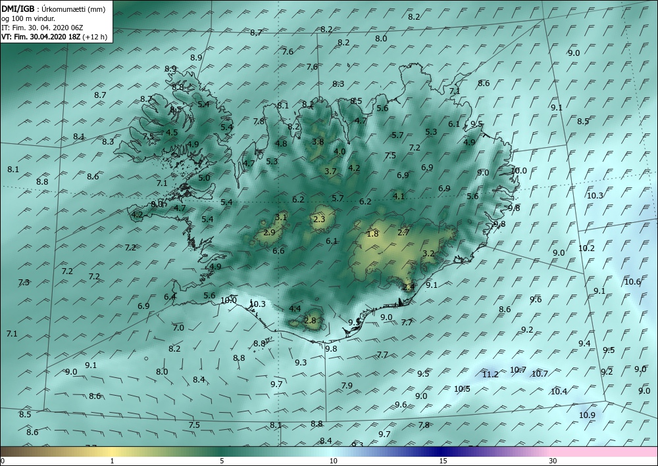Image resolution: width=658 pixels, height=466 pixels.
Task: Click the '10' label on the color scale
Action: 333,461
